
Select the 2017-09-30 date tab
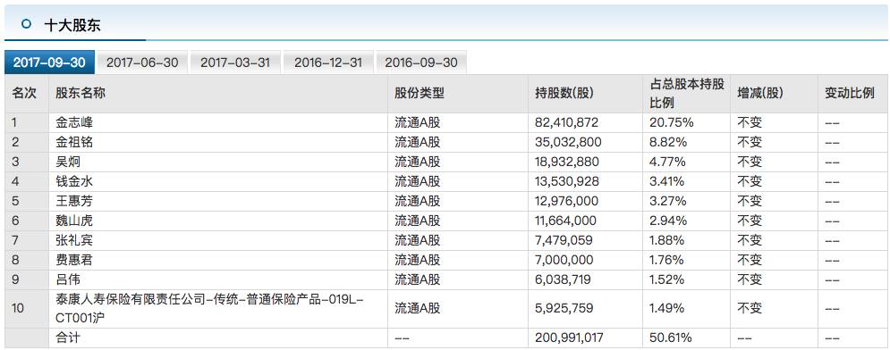click(x=49, y=62)
